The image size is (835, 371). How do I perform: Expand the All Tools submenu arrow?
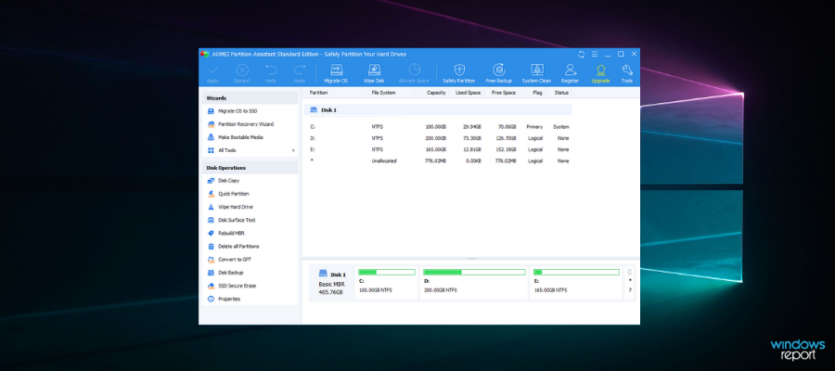293,150
